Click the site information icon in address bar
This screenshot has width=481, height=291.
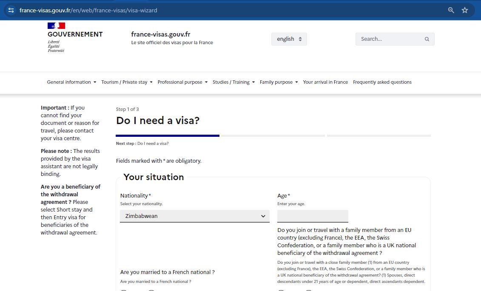coord(11,10)
